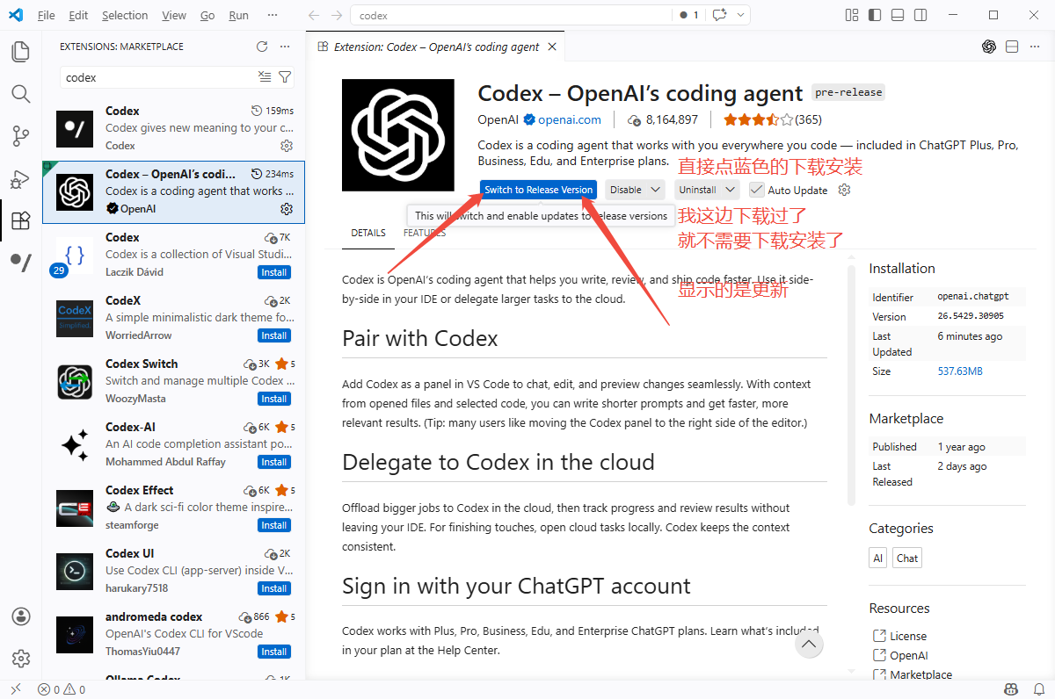Close the Extension Codex editor tab

(x=553, y=47)
